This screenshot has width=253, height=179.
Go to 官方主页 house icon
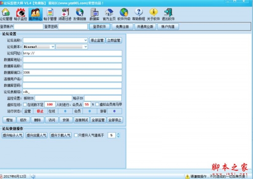(109, 14)
